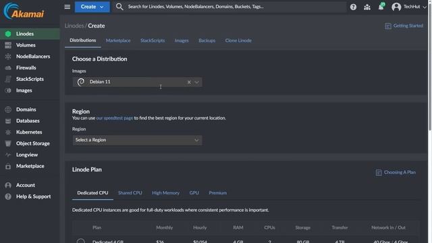
Task: Click the StackScripts sidebar icon
Action: 8,79
